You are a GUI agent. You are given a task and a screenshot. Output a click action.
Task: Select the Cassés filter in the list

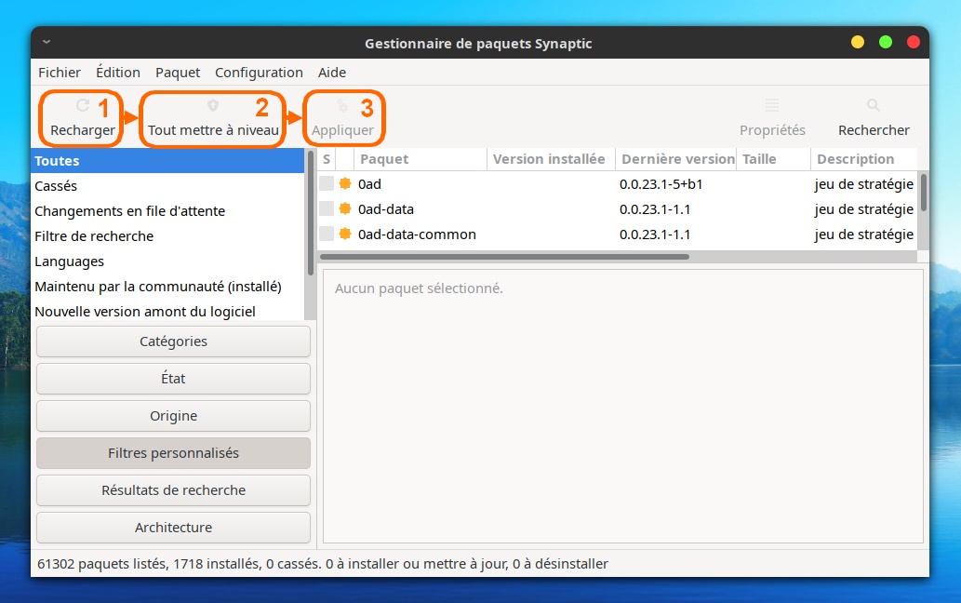(56, 186)
